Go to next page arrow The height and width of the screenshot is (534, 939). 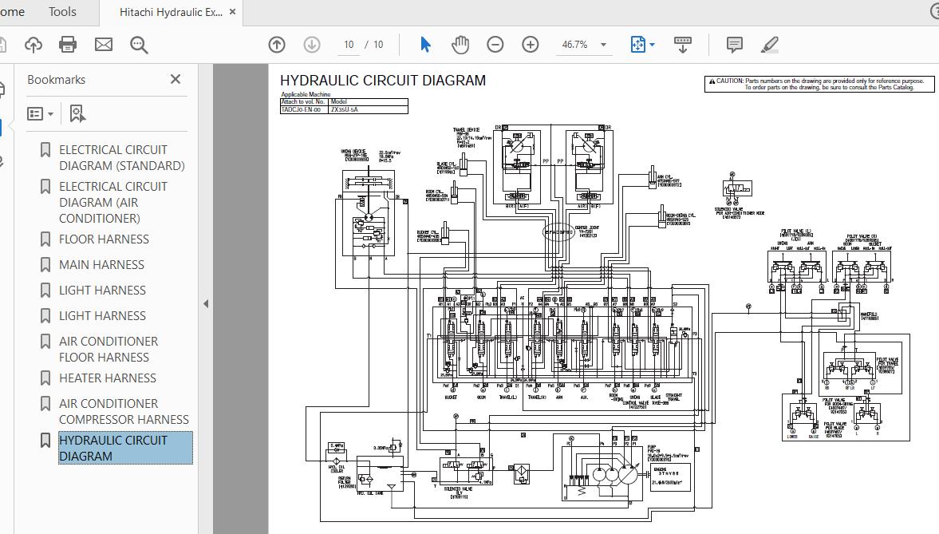(x=312, y=45)
